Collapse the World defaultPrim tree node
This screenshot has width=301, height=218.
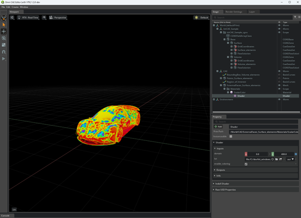214,25
